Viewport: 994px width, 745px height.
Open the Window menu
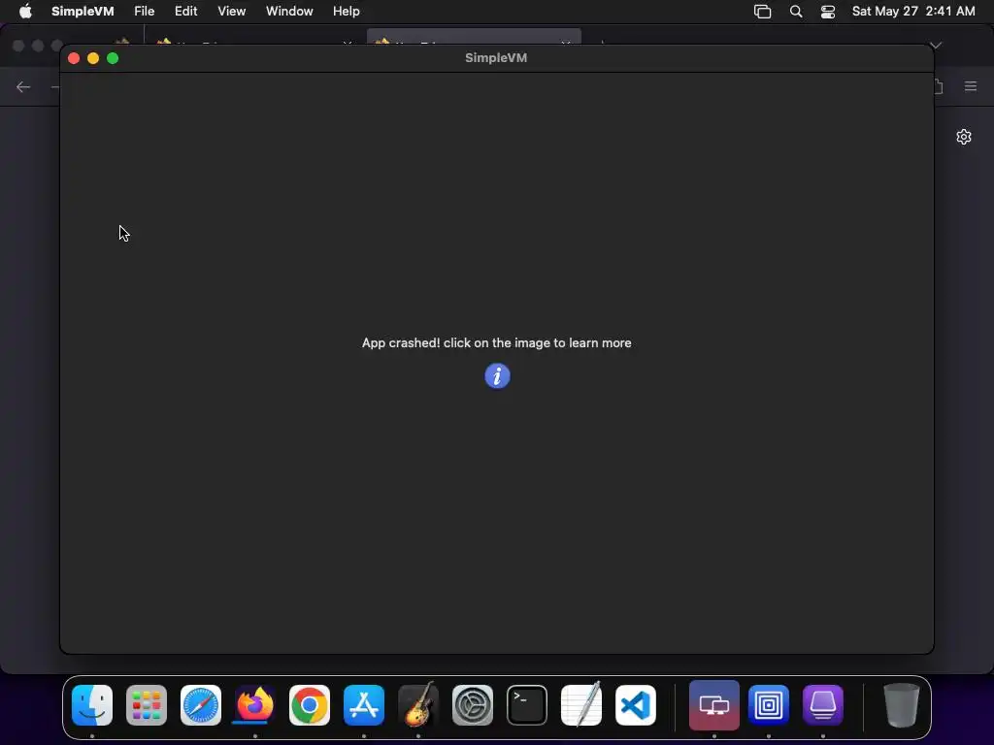(x=289, y=12)
